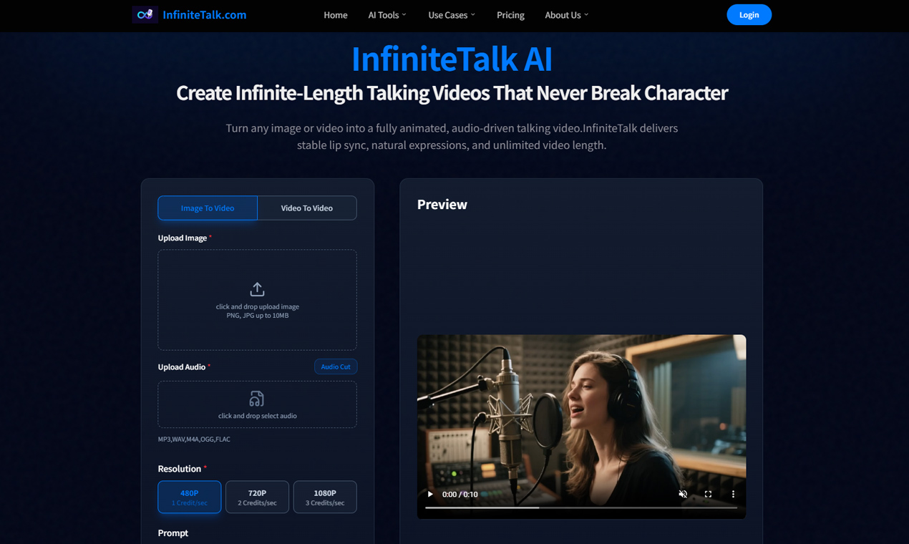The height and width of the screenshot is (544, 909).
Task: Seek using the video progress bar
Action: 580,508
